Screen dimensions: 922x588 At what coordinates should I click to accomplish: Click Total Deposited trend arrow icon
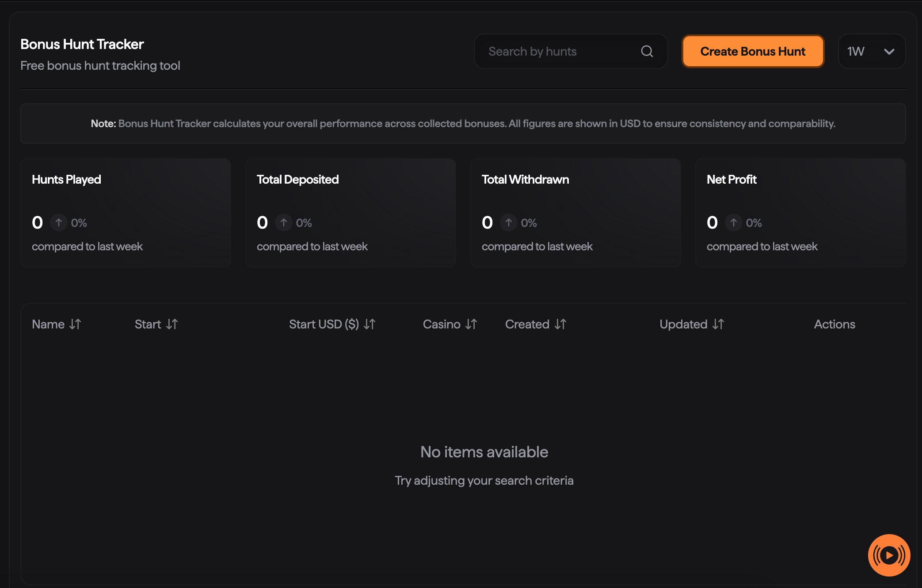pyautogui.click(x=284, y=222)
